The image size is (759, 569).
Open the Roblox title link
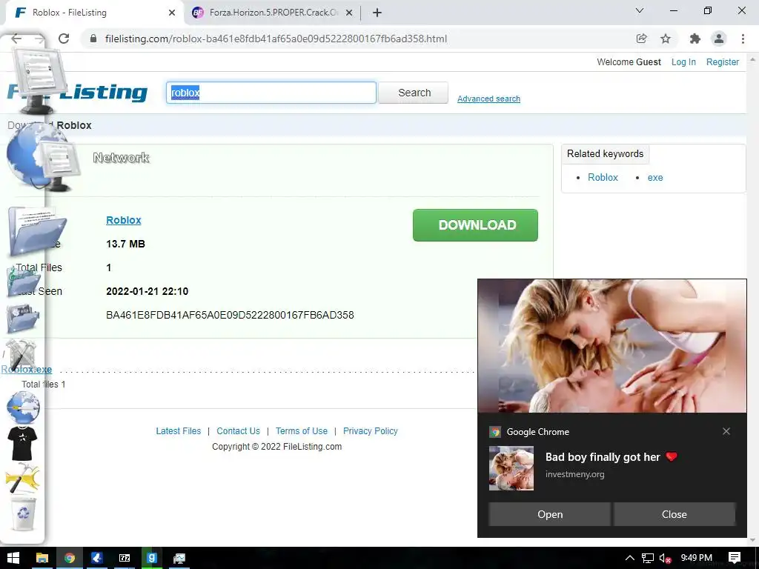point(124,219)
